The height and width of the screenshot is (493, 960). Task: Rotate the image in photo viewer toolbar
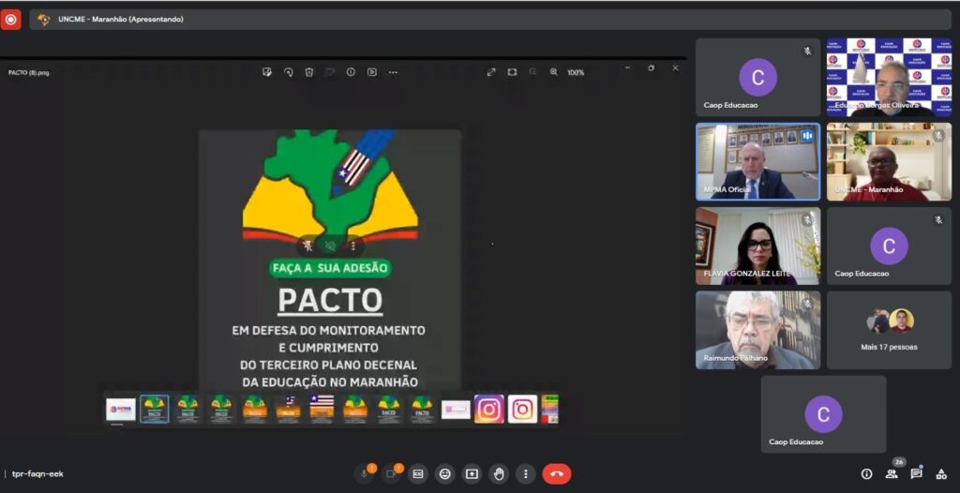(x=288, y=72)
